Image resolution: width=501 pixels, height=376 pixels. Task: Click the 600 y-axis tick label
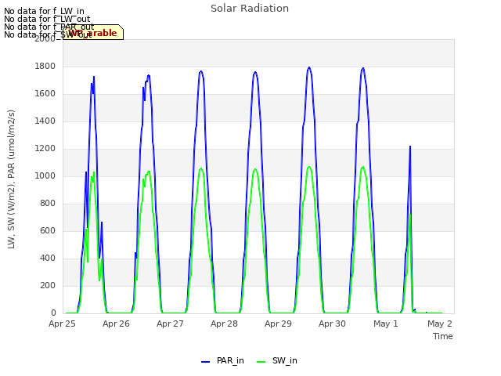pos(48,231)
